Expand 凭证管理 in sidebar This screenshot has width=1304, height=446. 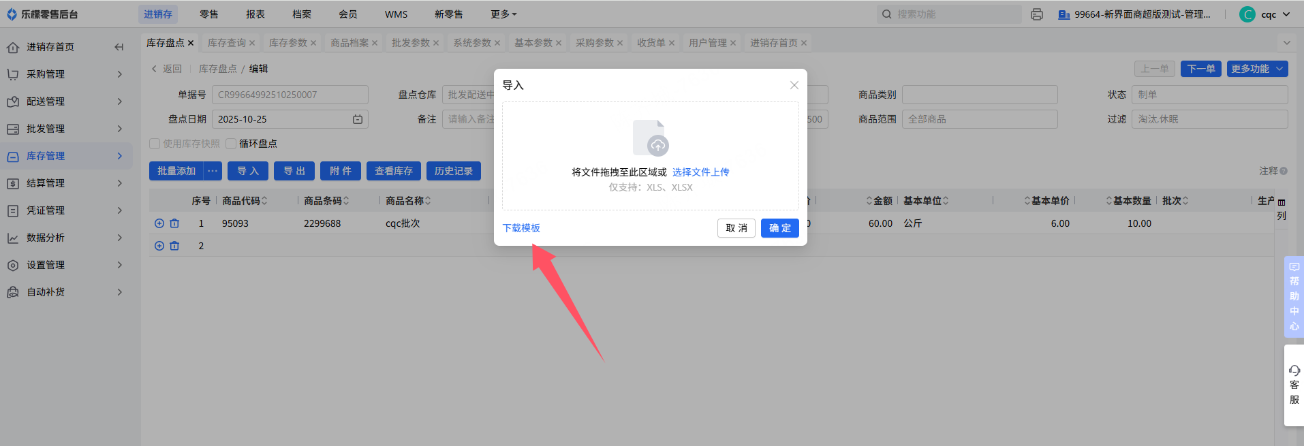pos(120,210)
